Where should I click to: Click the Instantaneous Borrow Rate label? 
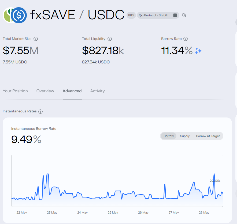click(34, 128)
